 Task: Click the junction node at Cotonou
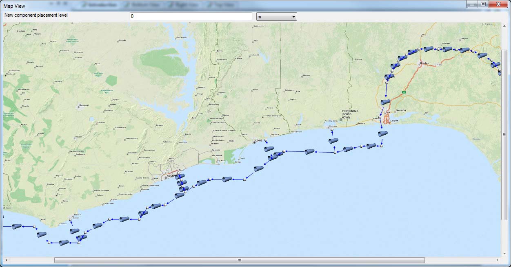click(332, 130)
